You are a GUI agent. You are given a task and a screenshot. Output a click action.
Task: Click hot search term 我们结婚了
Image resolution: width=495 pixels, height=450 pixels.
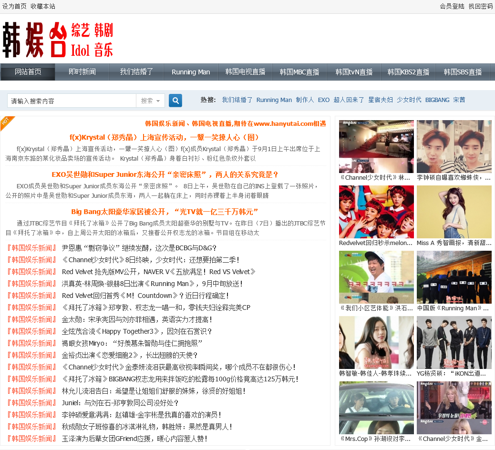pyautogui.click(x=237, y=100)
